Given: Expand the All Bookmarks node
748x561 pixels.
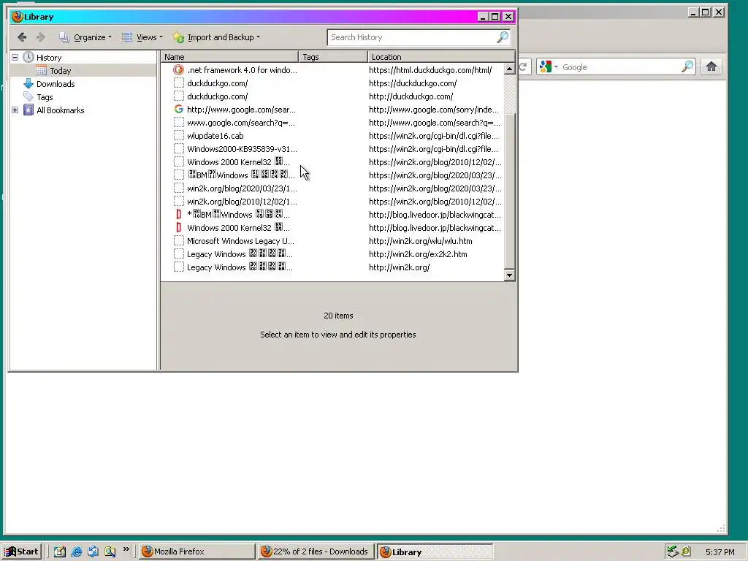Looking at the screenshot, I should coord(15,110).
